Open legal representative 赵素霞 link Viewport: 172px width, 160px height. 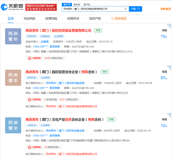pos(45,42)
